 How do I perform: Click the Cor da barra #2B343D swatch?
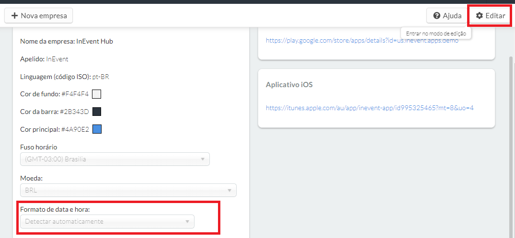tap(97, 112)
